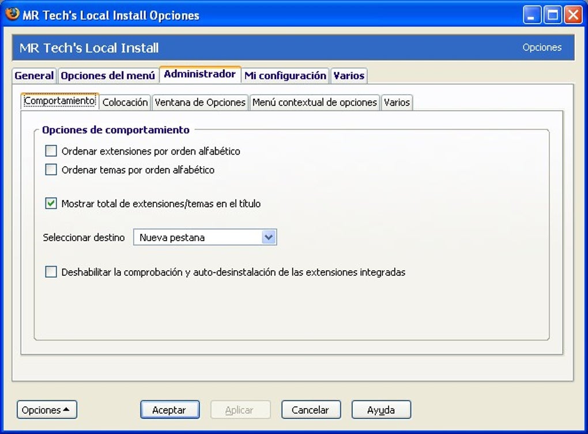Click the Cancelar button
Viewport: 588px width, 434px height.
tap(311, 410)
